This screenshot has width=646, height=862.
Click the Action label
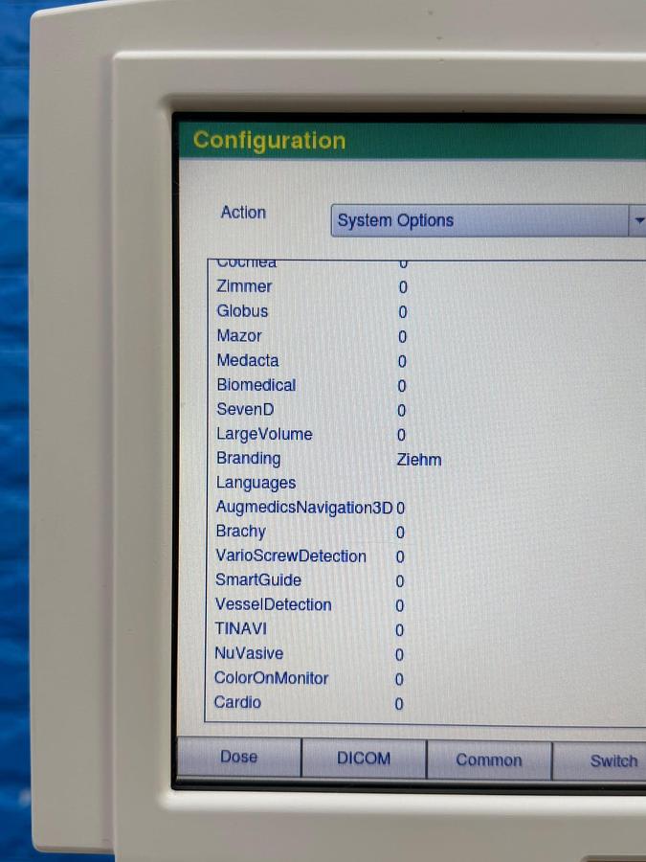pos(243,213)
